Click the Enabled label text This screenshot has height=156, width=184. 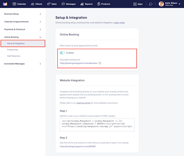[x=70, y=53]
